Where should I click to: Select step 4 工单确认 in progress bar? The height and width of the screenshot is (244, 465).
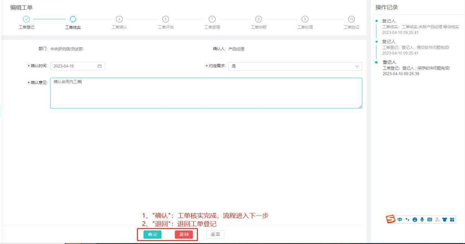(120, 19)
